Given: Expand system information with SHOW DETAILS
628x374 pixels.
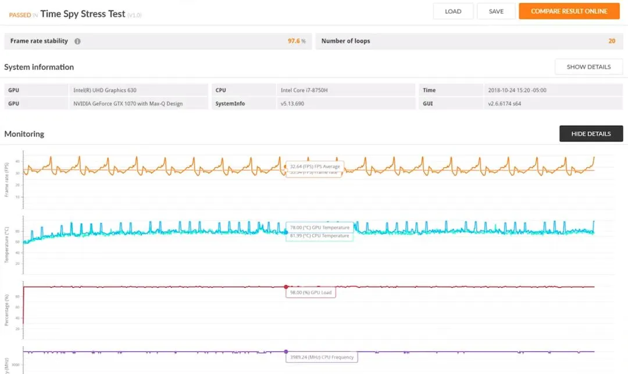Looking at the screenshot, I should 588,67.
